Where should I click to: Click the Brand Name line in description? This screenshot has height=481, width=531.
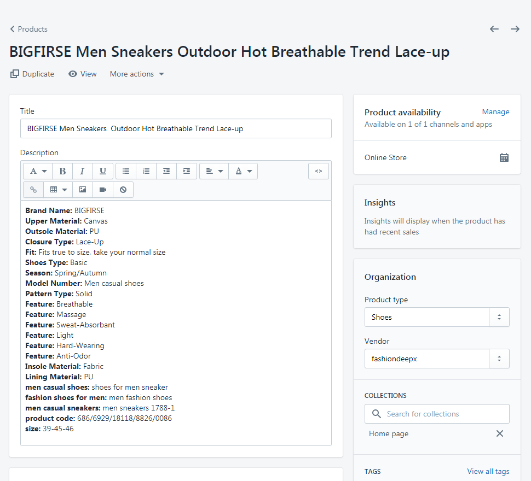(65, 210)
